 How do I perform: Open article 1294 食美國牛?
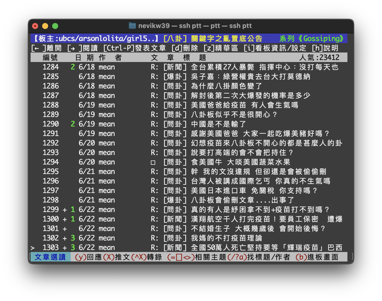click(x=189, y=162)
